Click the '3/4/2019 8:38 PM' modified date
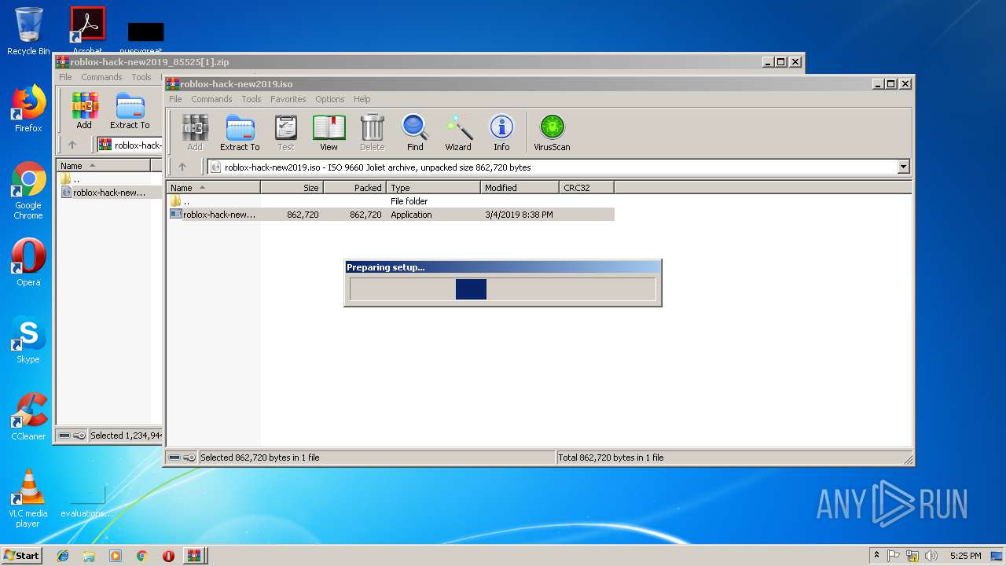This screenshot has height=566, width=1006. 519,215
